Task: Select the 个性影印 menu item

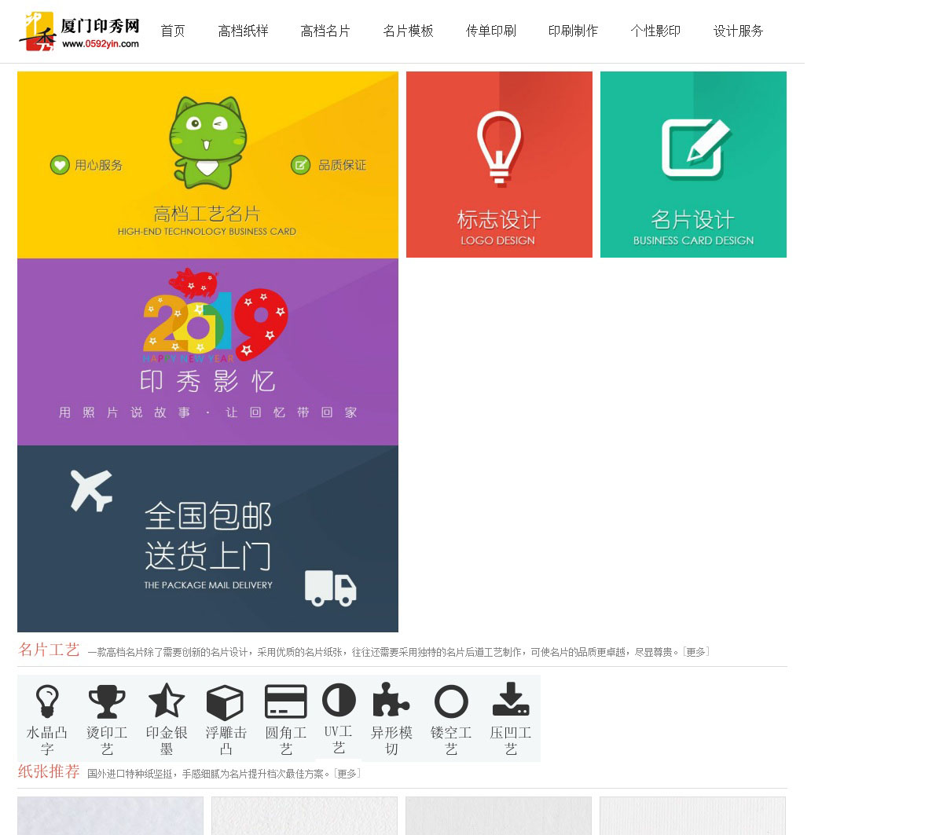Action: pos(656,31)
